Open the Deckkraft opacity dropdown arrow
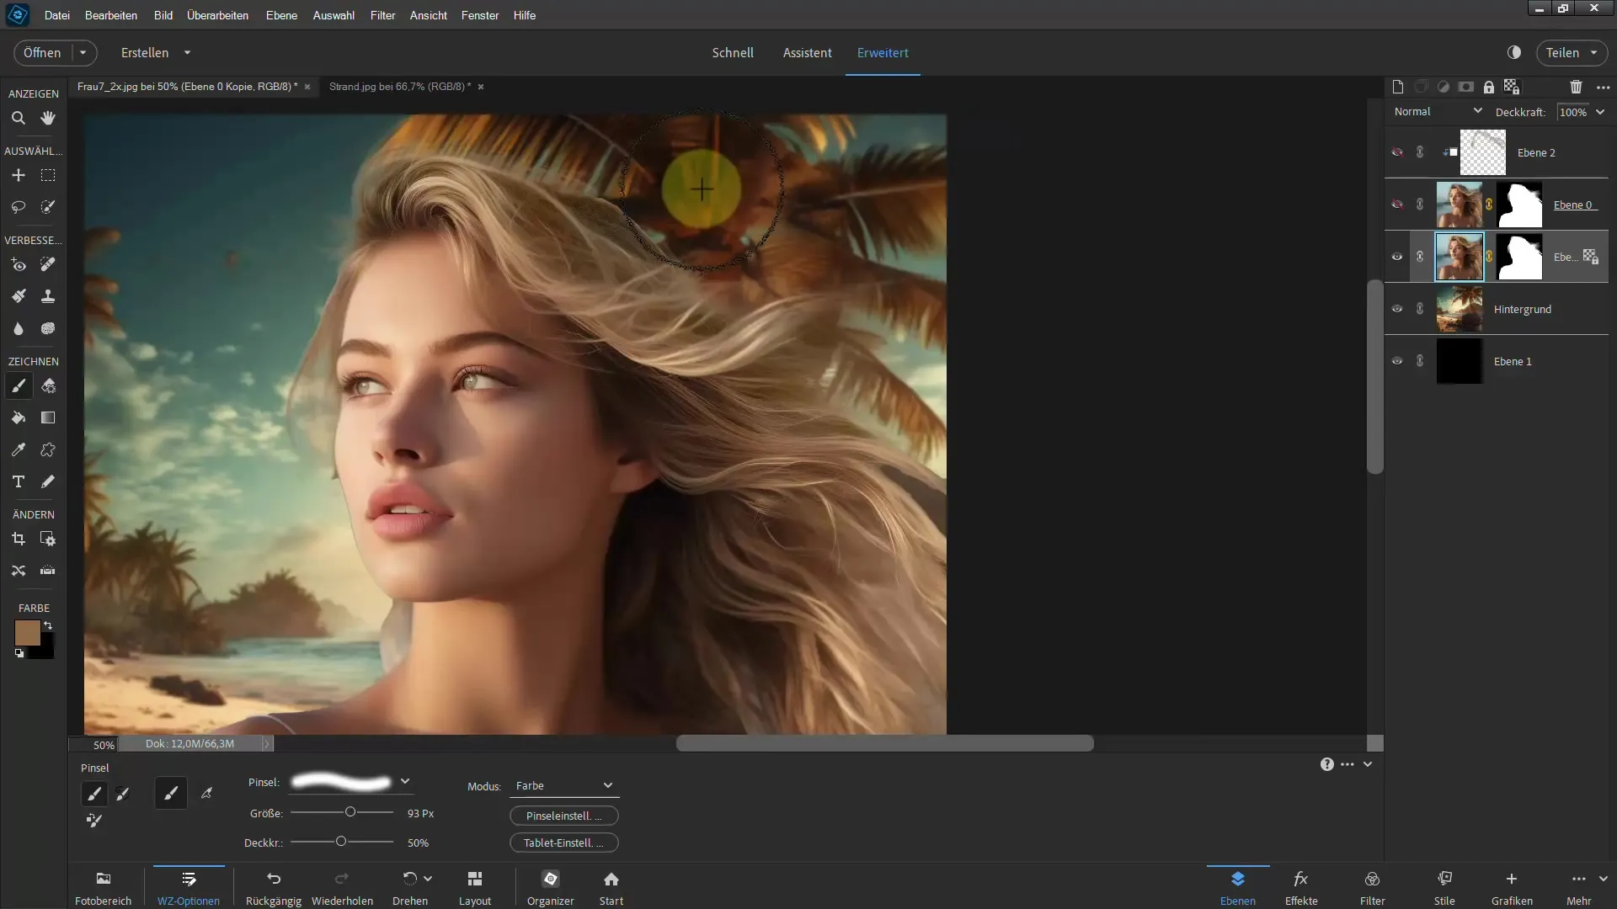 click(1600, 112)
